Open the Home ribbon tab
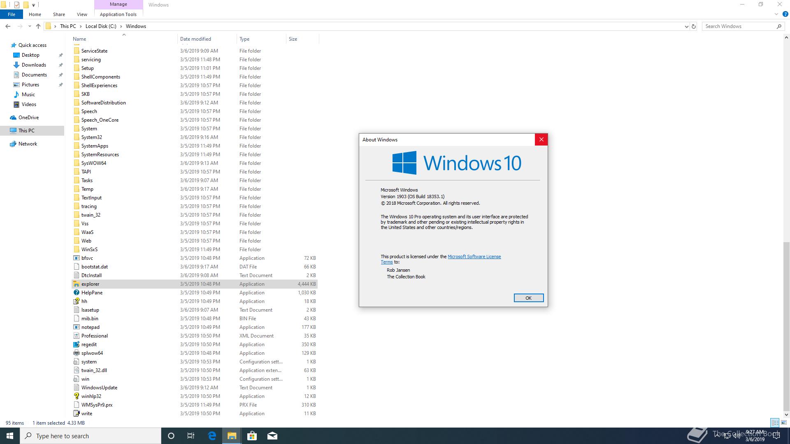 pyautogui.click(x=35, y=14)
